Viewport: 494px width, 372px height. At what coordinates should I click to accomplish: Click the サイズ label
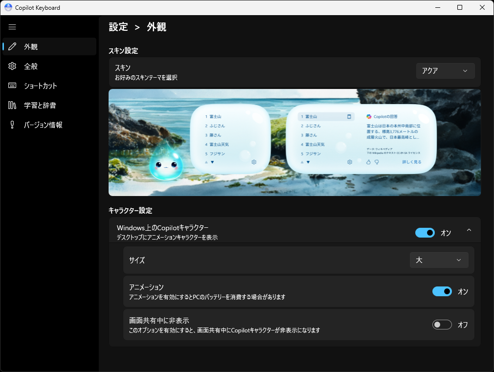click(137, 260)
